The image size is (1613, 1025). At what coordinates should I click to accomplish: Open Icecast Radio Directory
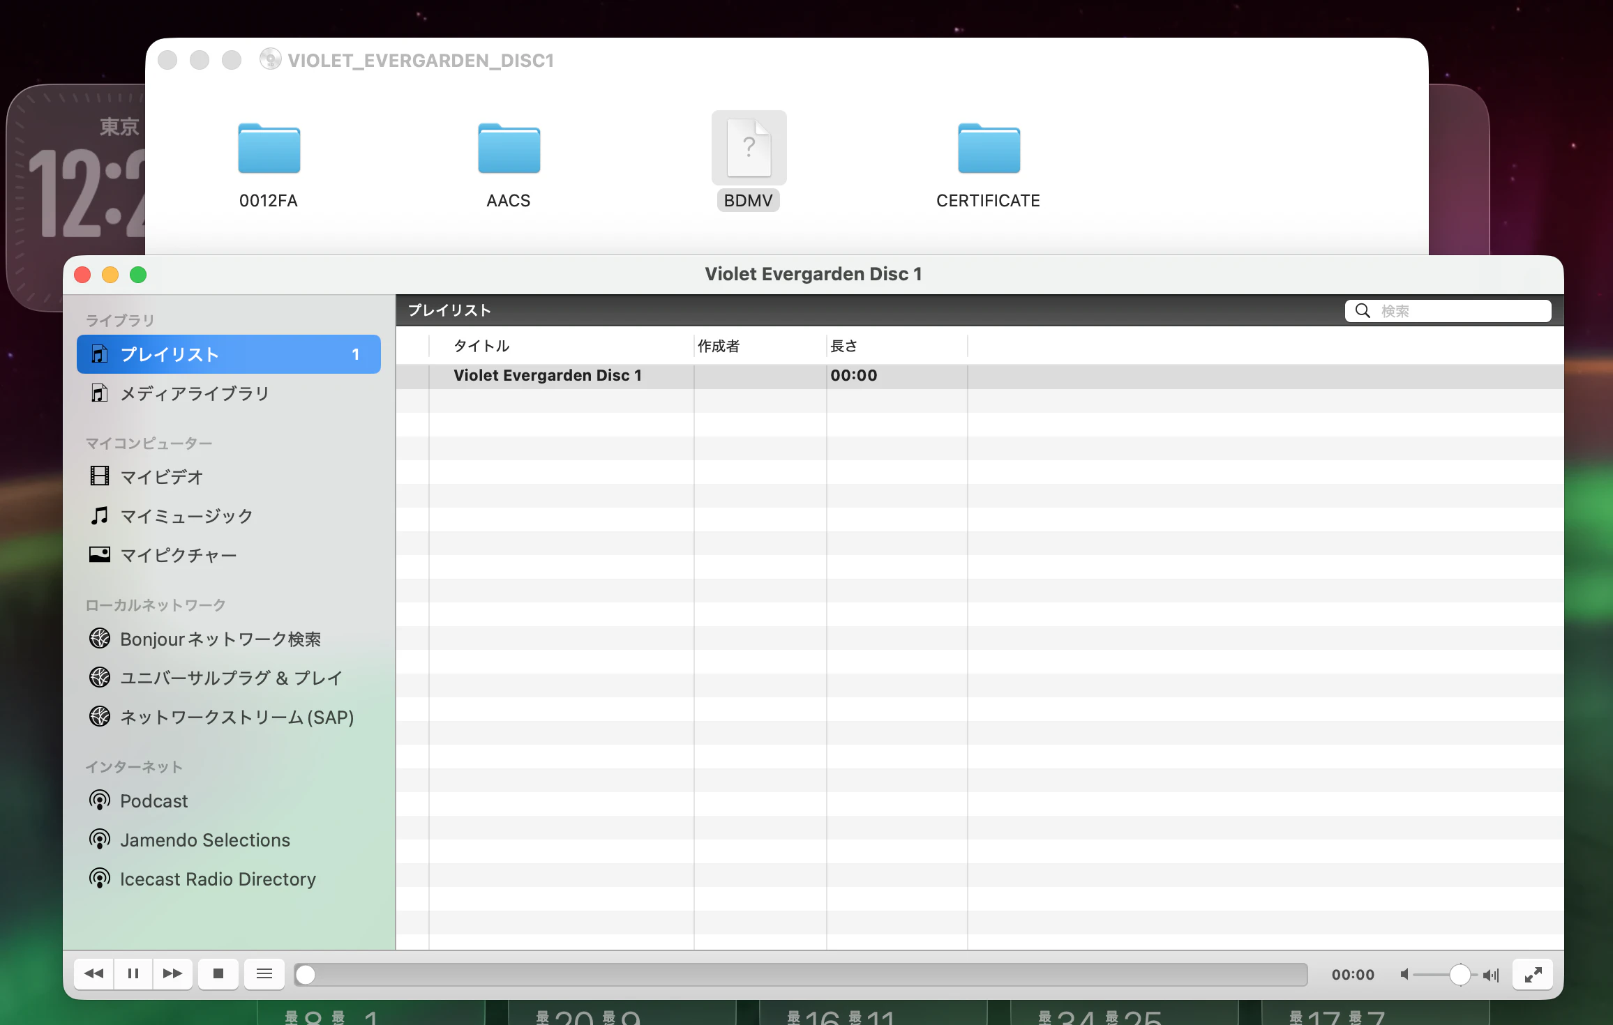(x=229, y=879)
